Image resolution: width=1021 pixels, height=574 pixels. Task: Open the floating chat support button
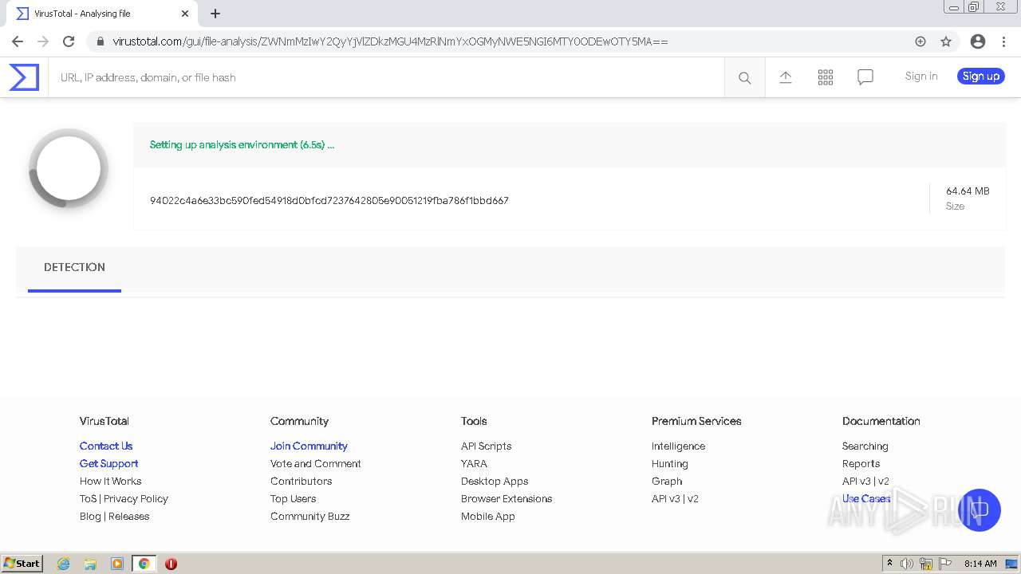click(979, 510)
